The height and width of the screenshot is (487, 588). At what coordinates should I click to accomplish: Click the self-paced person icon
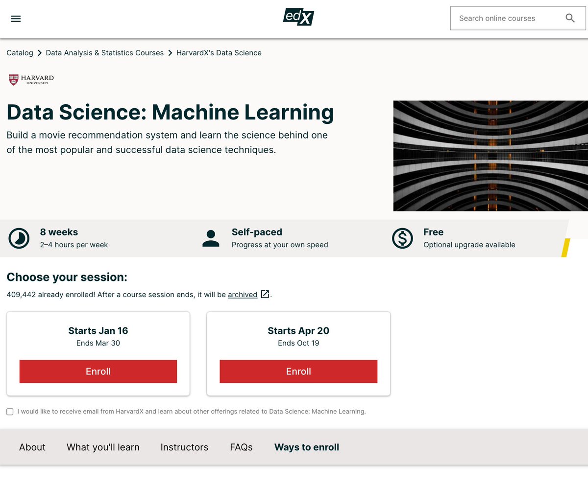point(211,238)
